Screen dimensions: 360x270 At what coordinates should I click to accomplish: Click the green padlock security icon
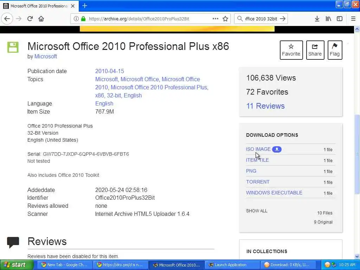83,19
